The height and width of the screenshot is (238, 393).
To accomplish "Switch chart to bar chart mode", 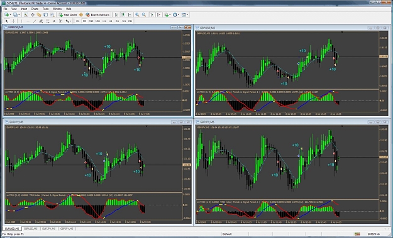I will (116, 15).
